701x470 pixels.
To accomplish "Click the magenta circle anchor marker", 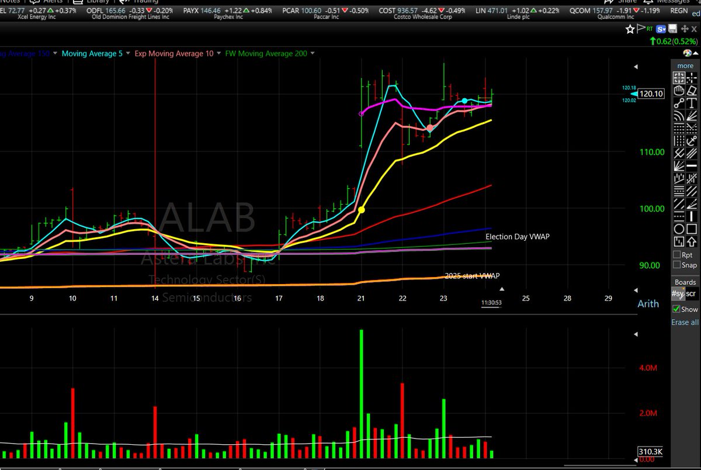I will (x=361, y=114).
